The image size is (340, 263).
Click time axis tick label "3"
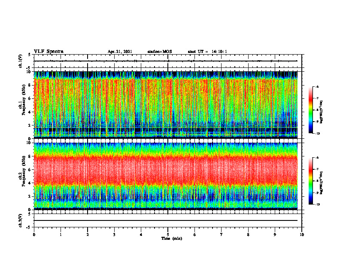click(x=114, y=235)
